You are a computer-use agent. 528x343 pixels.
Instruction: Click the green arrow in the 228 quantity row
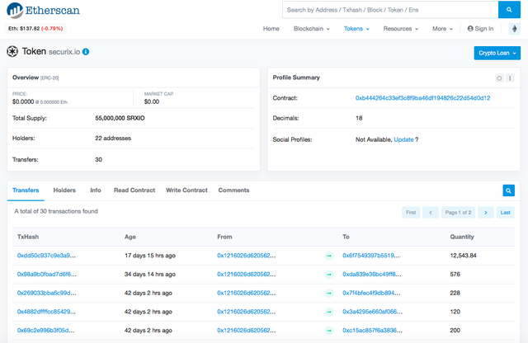click(x=329, y=294)
